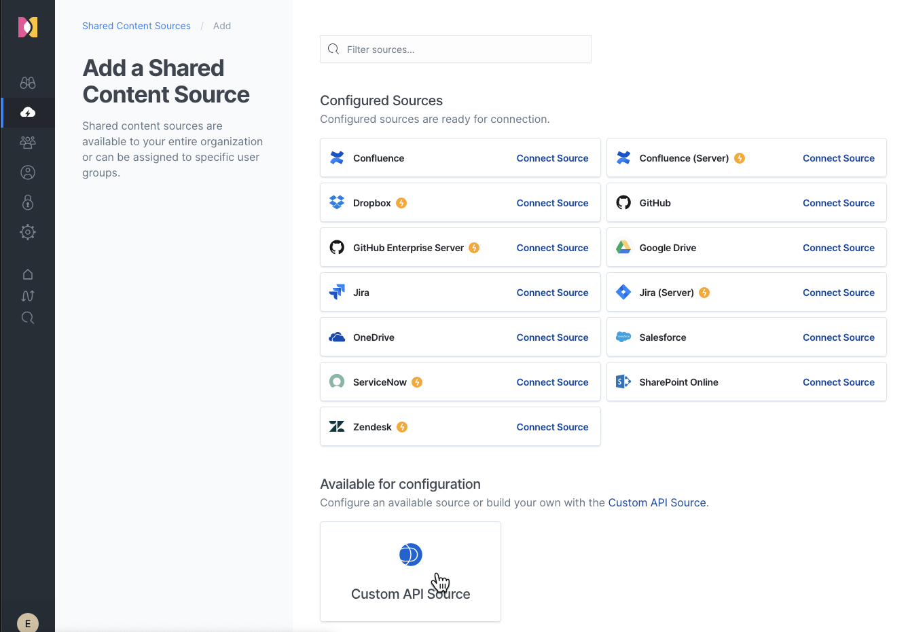This screenshot has height=632, width=908.
Task: Connect the Zendesk source
Action: (552, 427)
